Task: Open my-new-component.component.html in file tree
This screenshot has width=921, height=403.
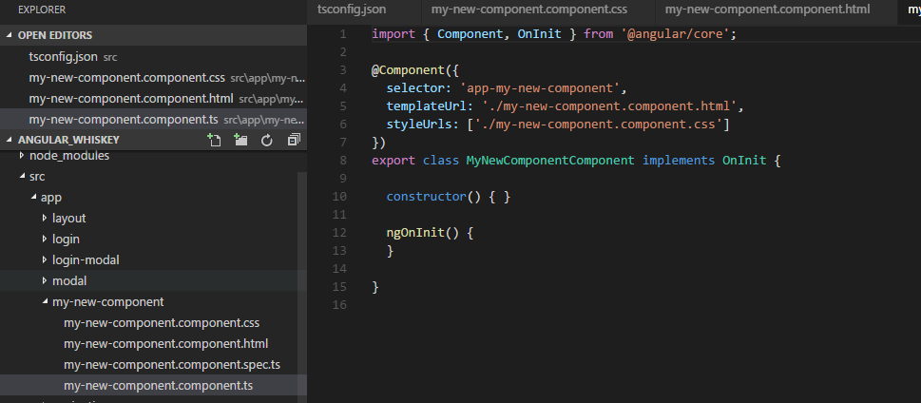Action: coord(165,344)
